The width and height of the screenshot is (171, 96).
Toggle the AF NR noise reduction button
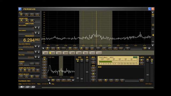pyautogui.click(x=147, y=61)
